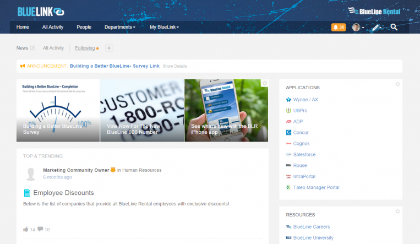
Task: Expand the My BlueLink dropdown menu
Action: pos(164,27)
